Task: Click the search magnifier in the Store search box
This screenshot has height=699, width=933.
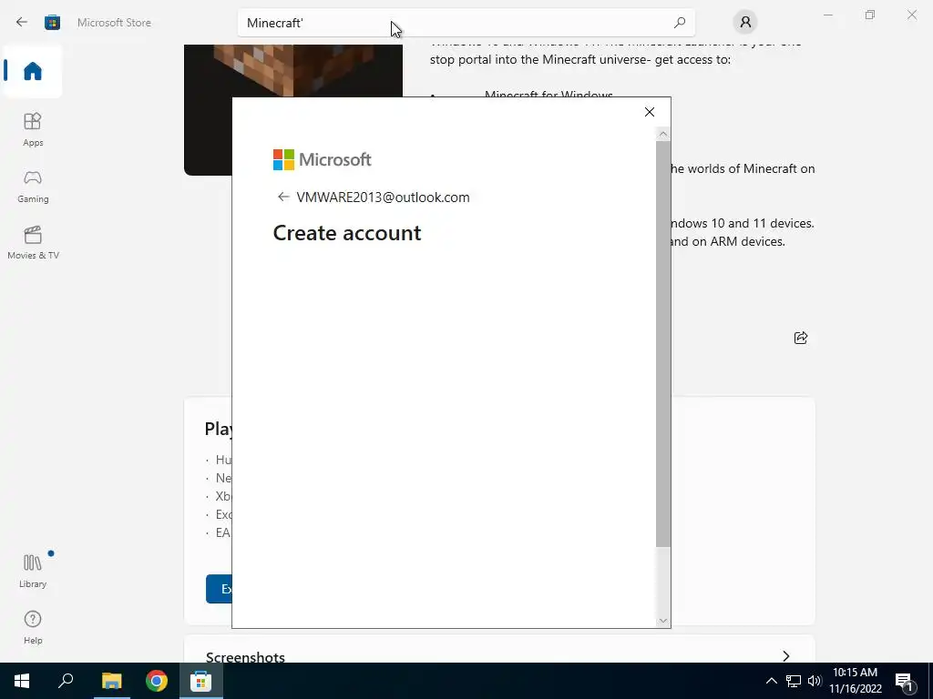Action: click(679, 23)
